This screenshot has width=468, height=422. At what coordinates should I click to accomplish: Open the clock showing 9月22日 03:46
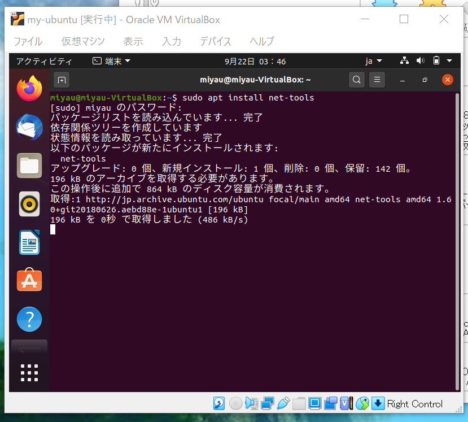(255, 62)
